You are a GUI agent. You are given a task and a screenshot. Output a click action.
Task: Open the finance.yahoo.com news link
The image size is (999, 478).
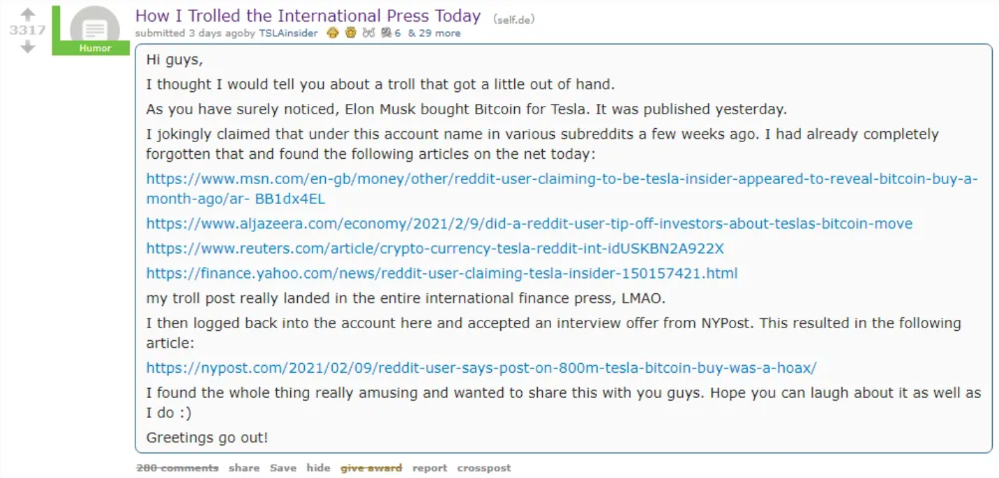point(442,273)
